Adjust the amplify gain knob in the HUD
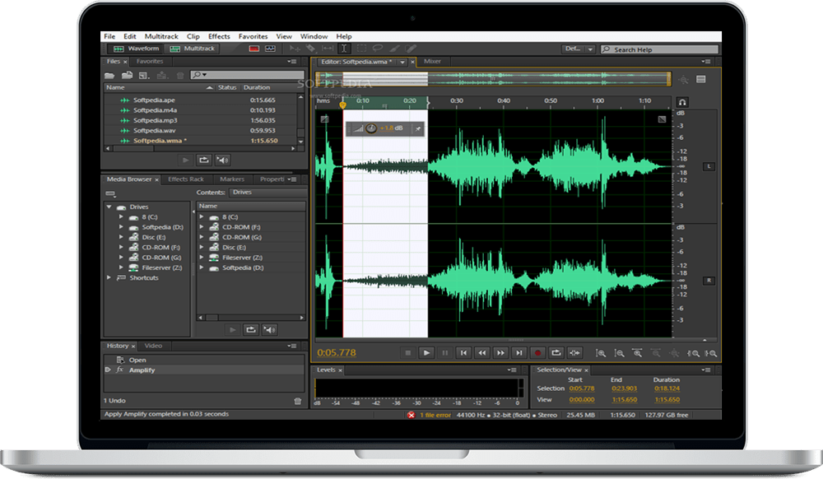This screenshot has height=479, width=823. [371, 128]
